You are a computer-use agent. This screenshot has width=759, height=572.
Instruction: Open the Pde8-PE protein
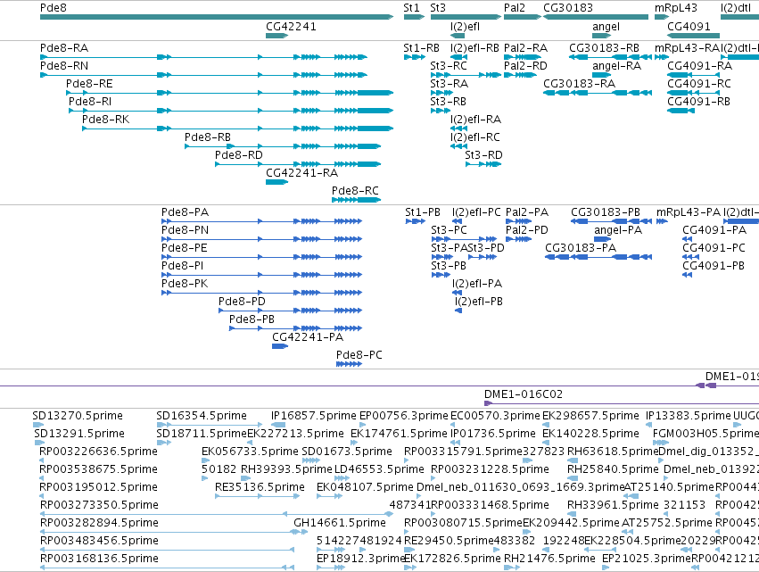tap(261, 257)
